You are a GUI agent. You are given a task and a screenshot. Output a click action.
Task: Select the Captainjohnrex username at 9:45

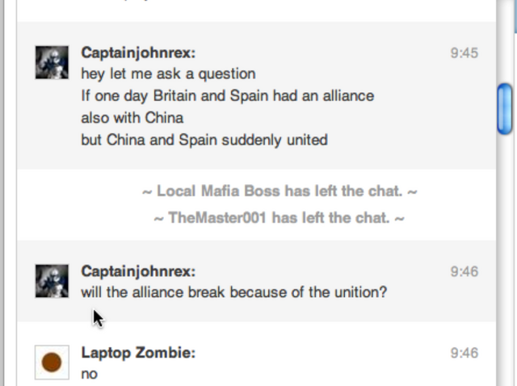coord(138,52)
